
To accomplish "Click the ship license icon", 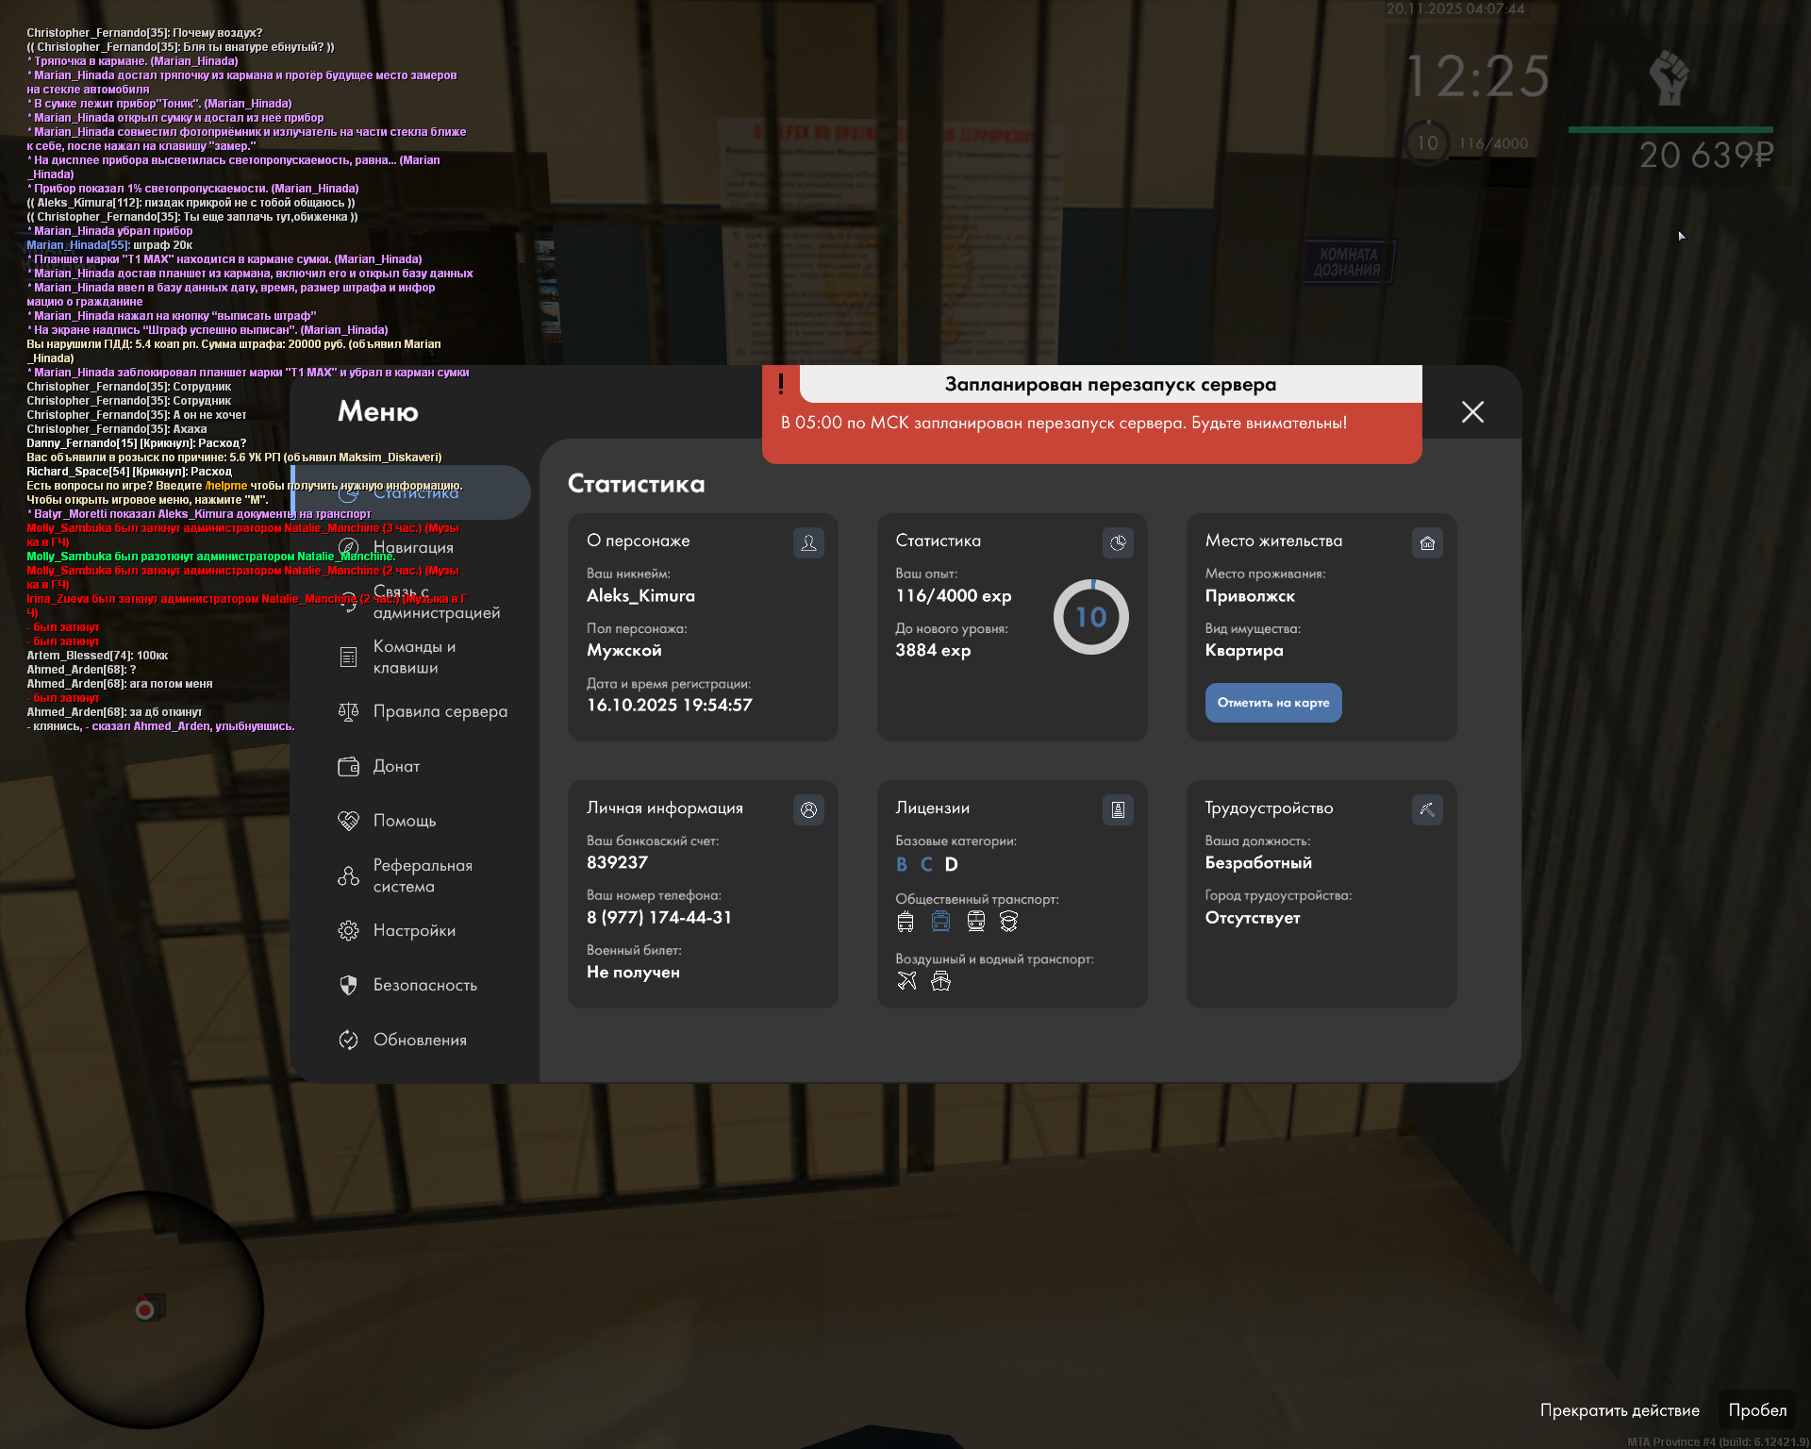I will click(x=940, y=981).
